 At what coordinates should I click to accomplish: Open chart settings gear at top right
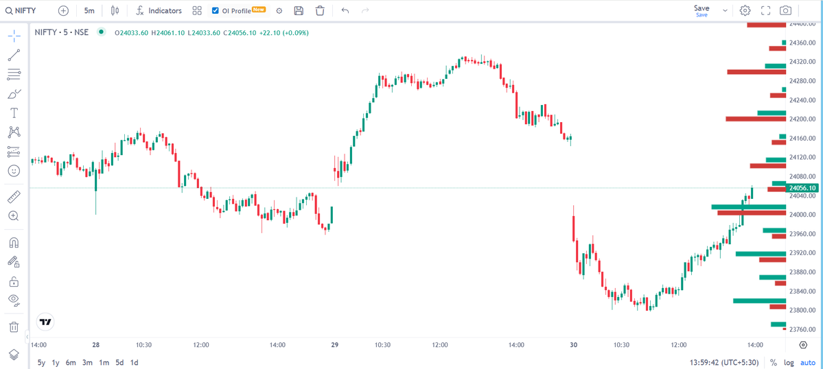point(745,10)
